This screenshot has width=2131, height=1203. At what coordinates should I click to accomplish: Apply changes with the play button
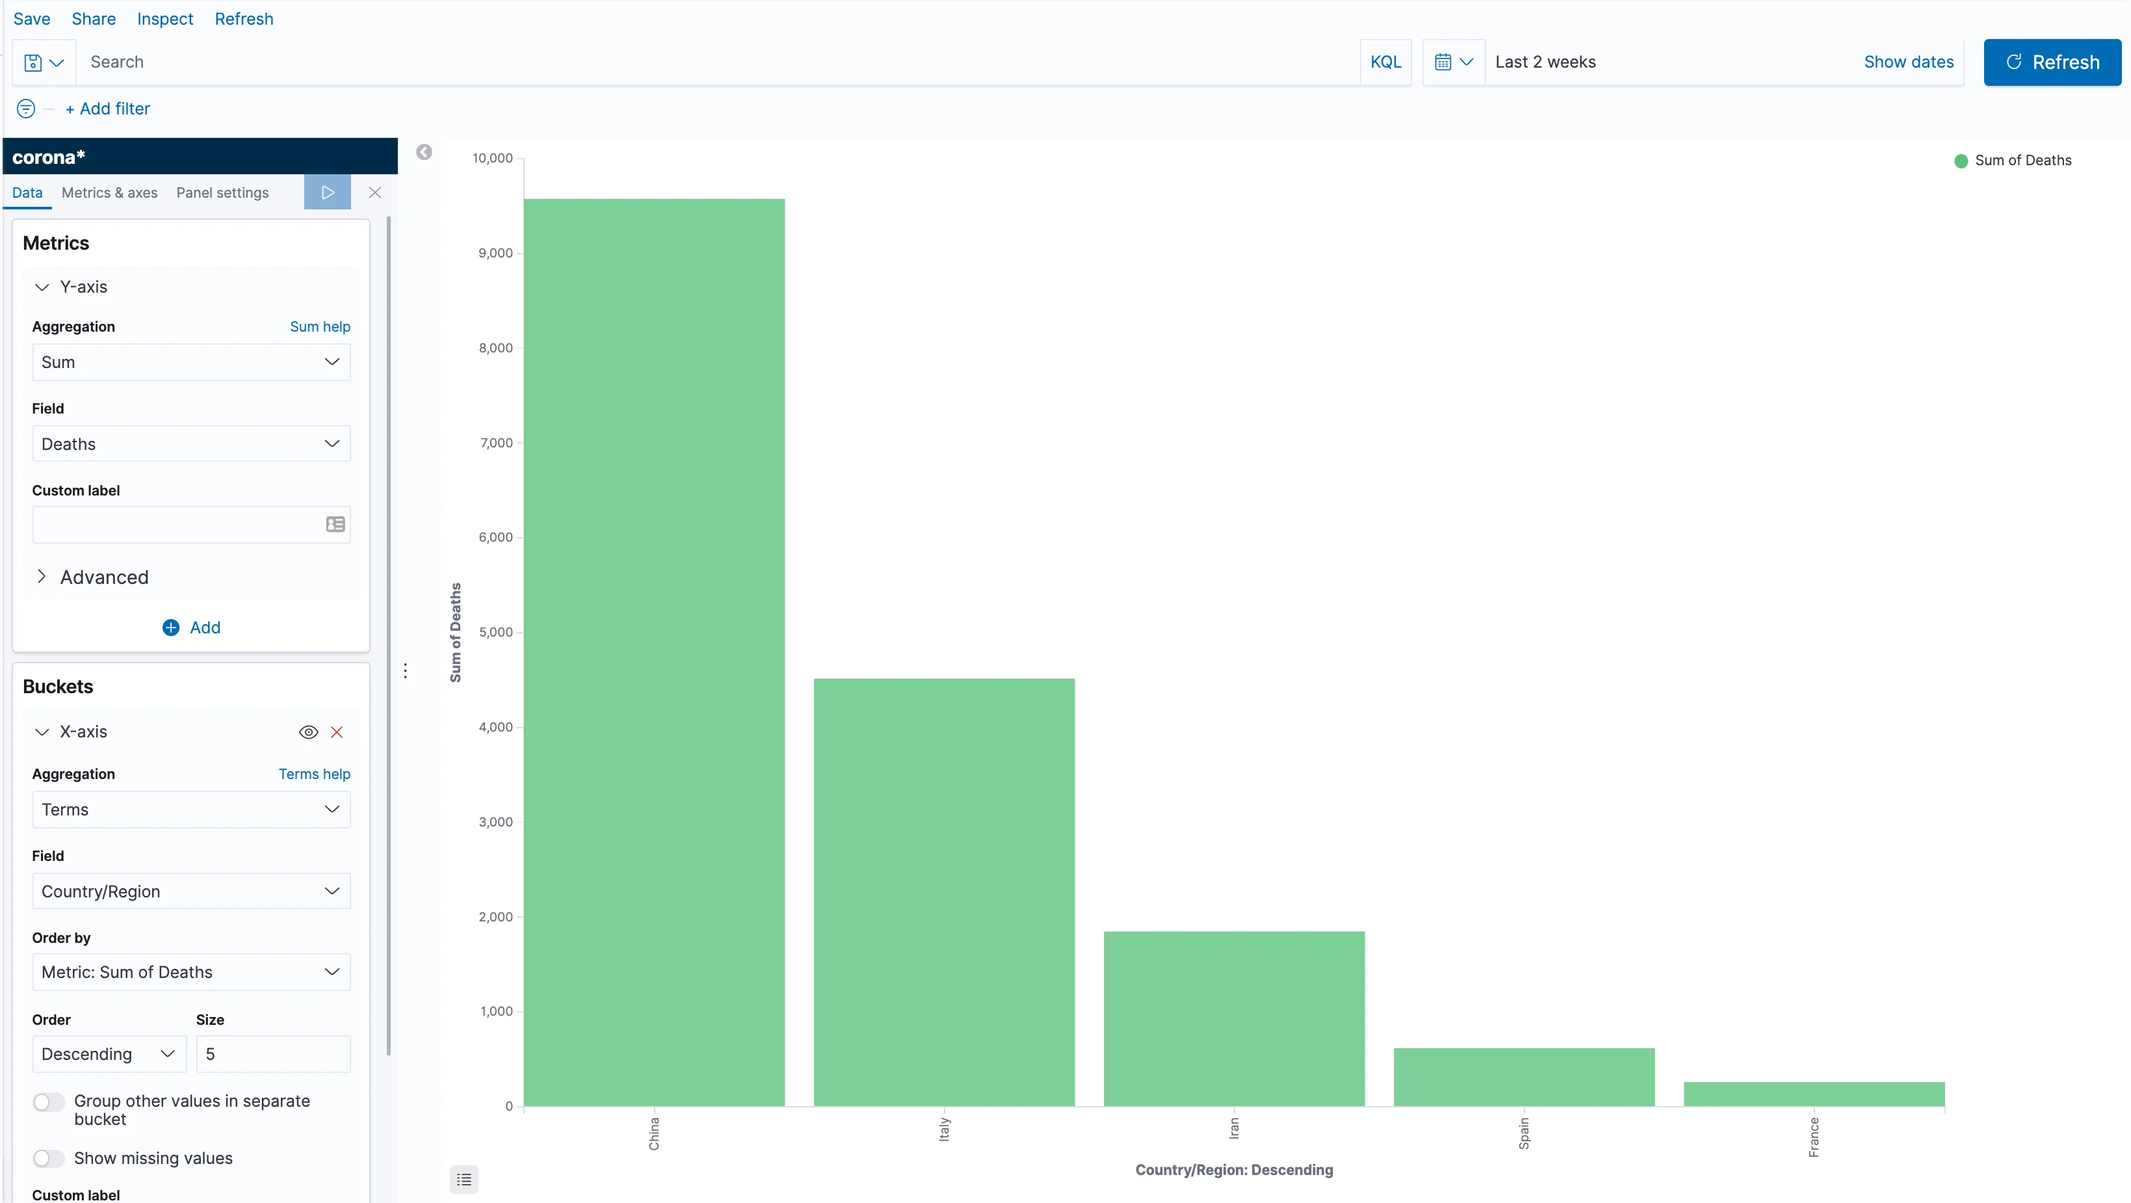click(328, 192)
